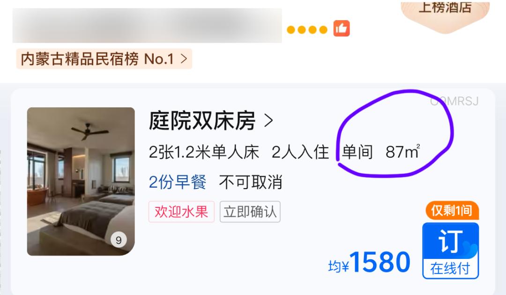Click the 在线付 label under booking
The image size is (506, 295).
click(x=450, y=269)
